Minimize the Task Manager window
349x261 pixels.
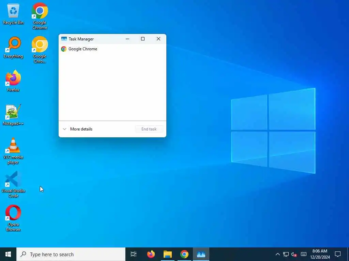pos(127,39)
